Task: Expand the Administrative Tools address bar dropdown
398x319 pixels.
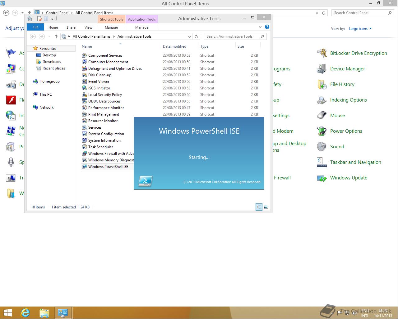Action: (189, 36)
